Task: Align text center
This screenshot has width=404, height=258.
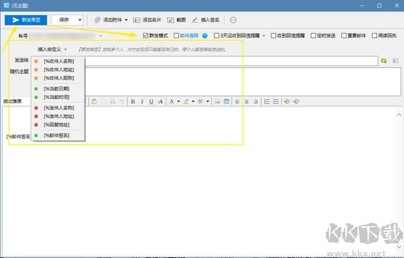Action: pos(246,102)
